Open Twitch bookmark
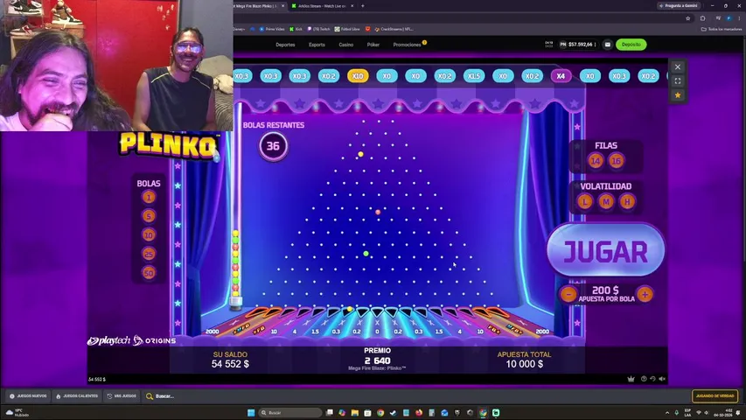Image resolution: width=746 pixels, height=420 pixels. 318,29
